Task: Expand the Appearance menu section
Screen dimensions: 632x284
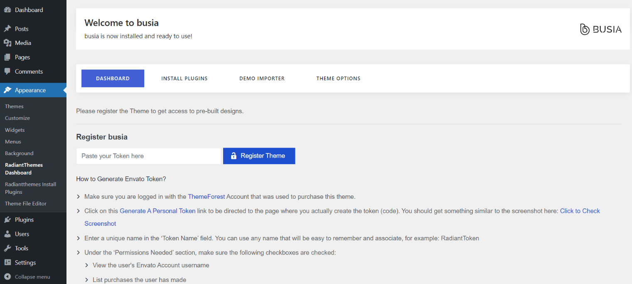Action: tap(30, 90)
